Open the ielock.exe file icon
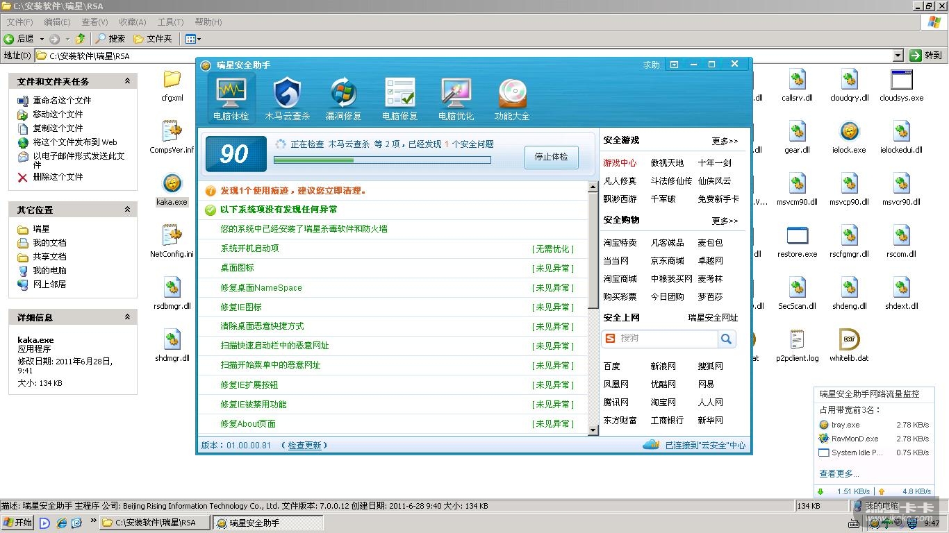This screenshot has height=533, width=949. point(849,132)
